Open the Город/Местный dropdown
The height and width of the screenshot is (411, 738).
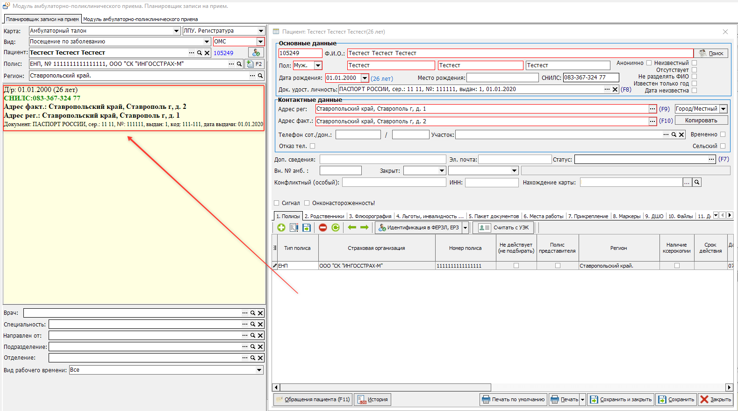tap(724, 109)
